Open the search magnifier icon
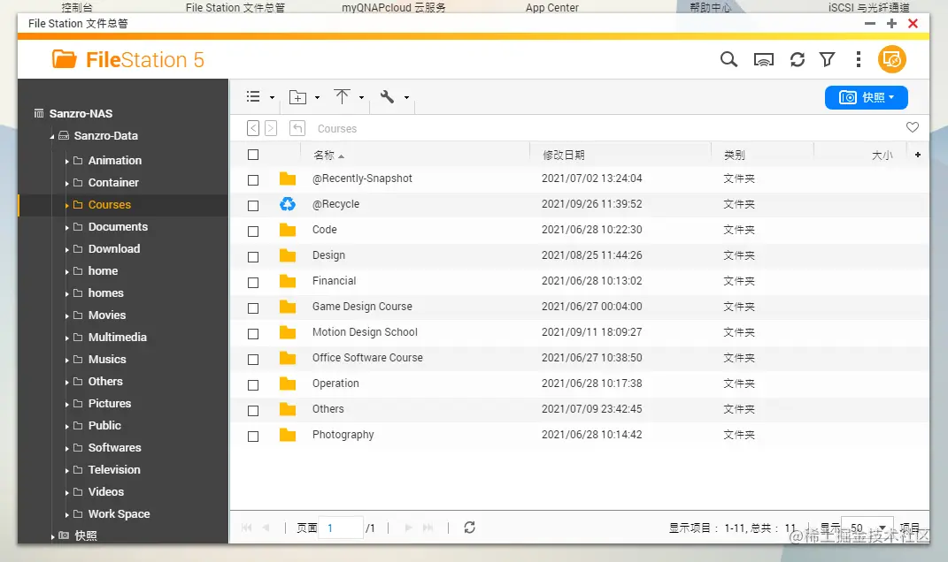Viewport: 948px width, 562px height. click(728, 59)
